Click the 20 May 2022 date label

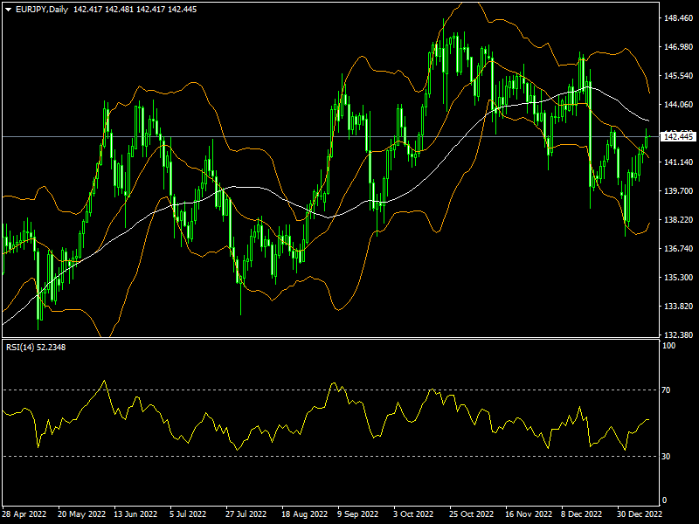tap(81, 514)
